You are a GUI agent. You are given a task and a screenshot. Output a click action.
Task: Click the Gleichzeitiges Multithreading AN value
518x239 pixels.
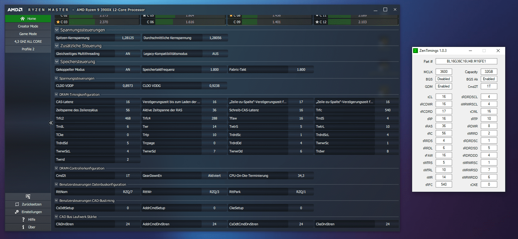tap(128, 54)
